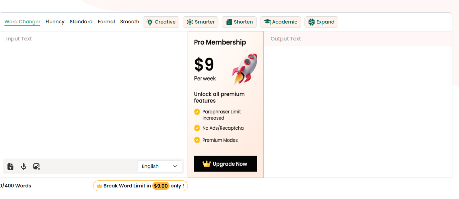Click the upload file icon
The width and height of the screenshot is (459, 199).
pos(11,167)
